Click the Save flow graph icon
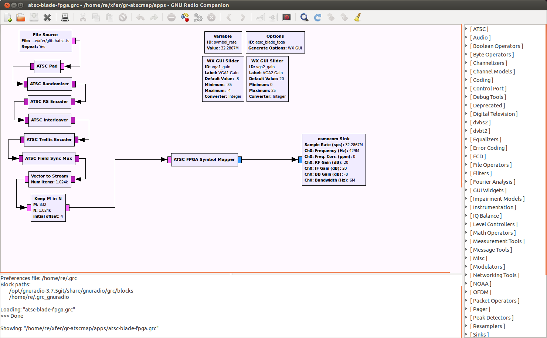The height and width of the screenshot is (338, 547). click(x=34, y=17)
